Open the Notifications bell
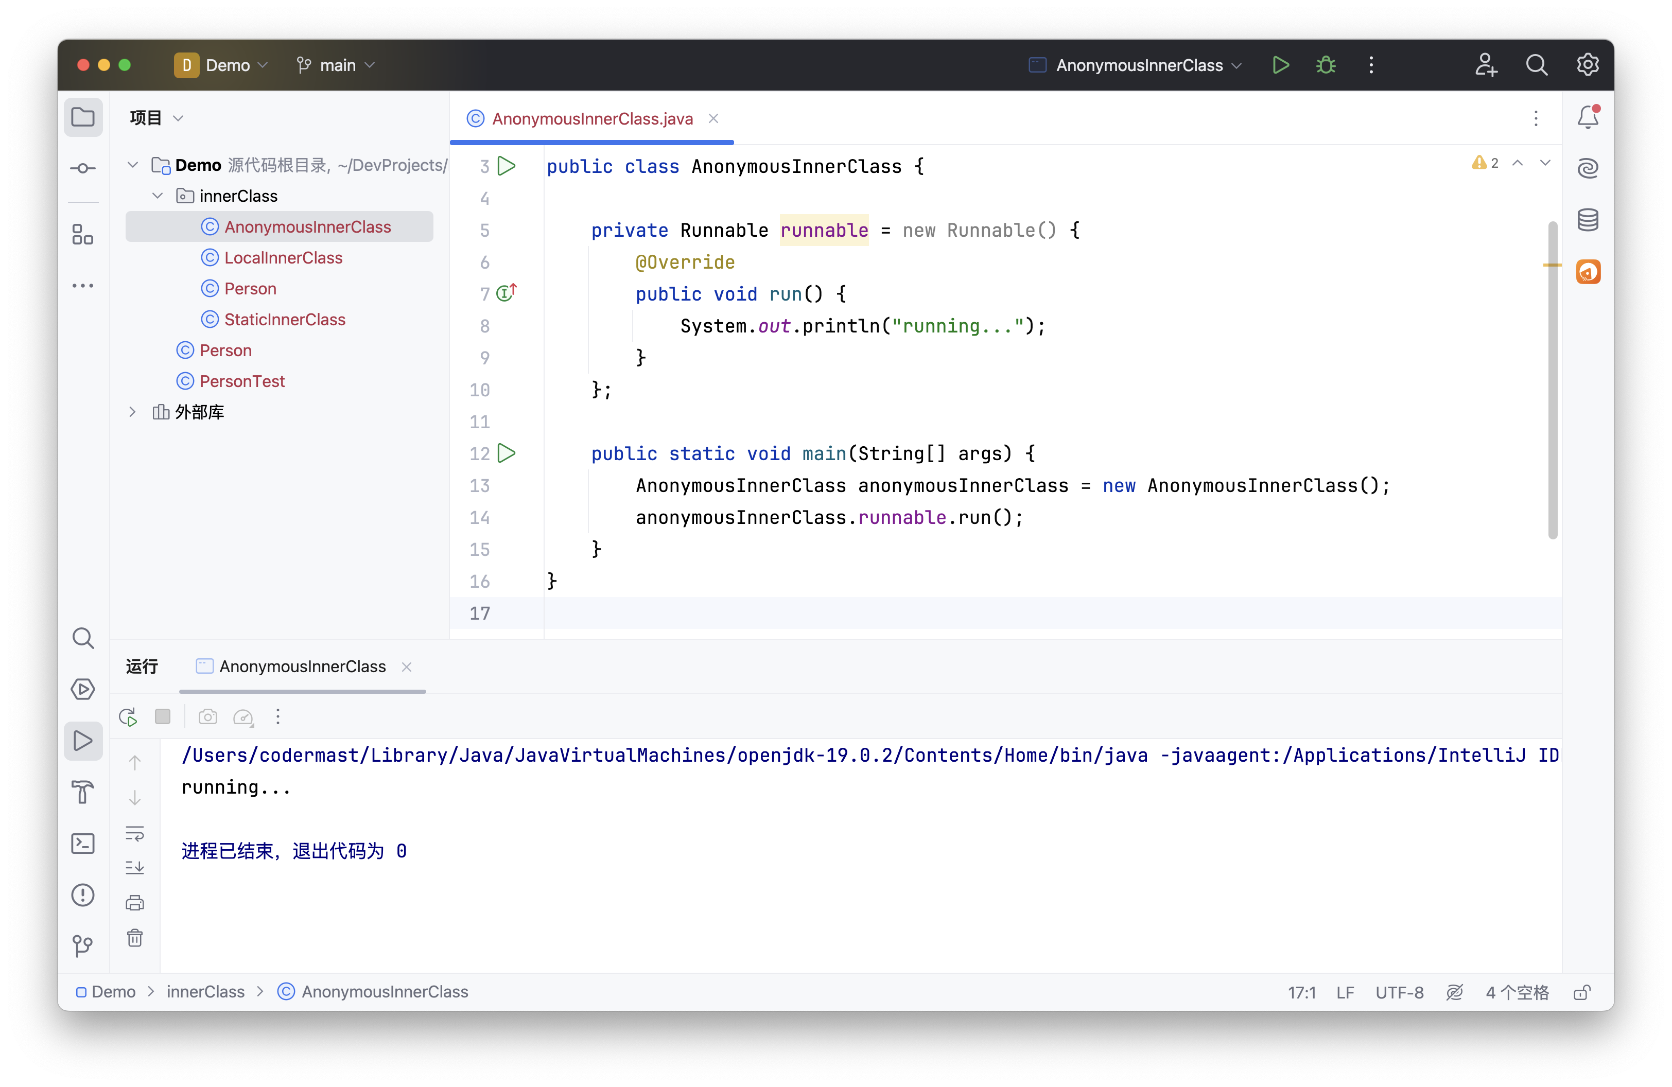This screenshot has height=1087, width=1672. [x=1588, y=117]
